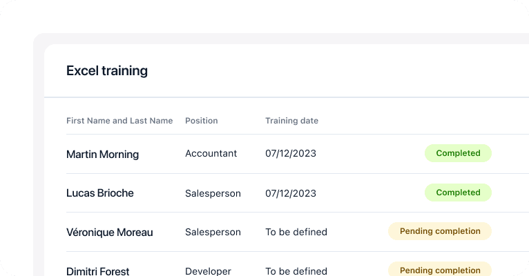Click Martin Morning's Completed status badge
This screenshot has height=276, width=529.
tap(458, 153)
